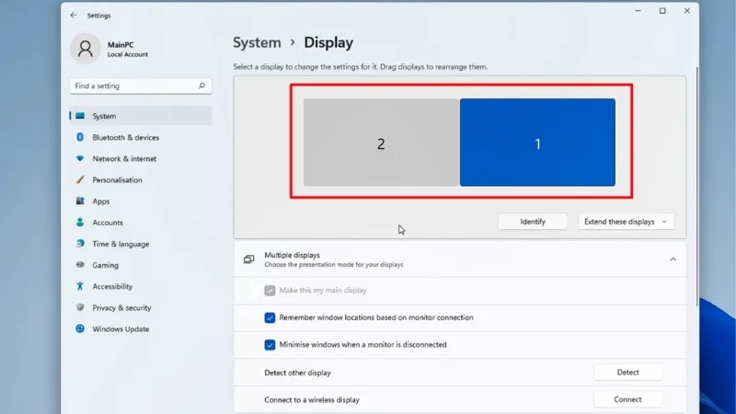Open the Extend these displays dropdown

coord(626,222)
